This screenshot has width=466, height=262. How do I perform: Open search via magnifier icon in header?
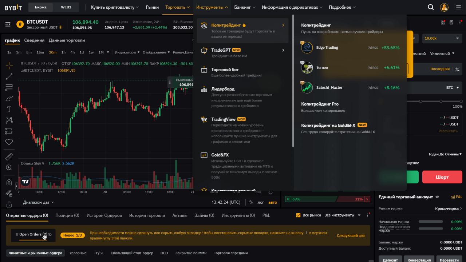click(431, 7)
